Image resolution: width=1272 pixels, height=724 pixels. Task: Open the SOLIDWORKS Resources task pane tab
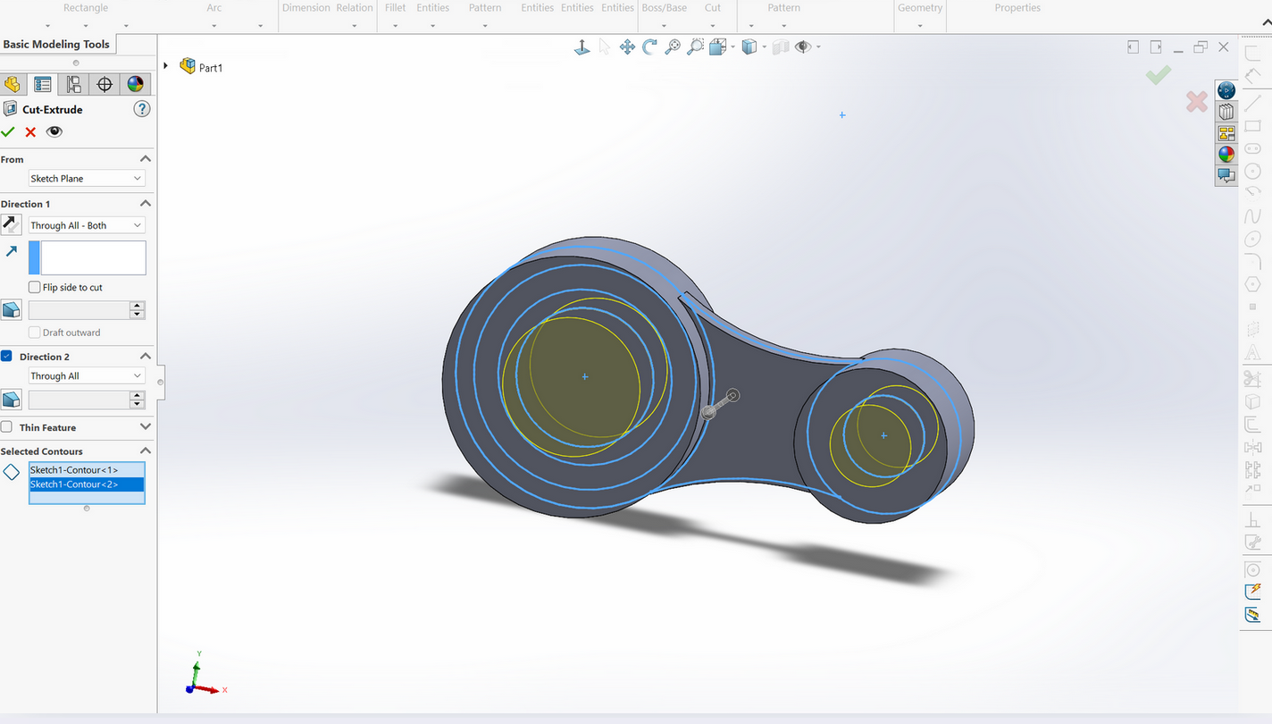[1226, 90]
